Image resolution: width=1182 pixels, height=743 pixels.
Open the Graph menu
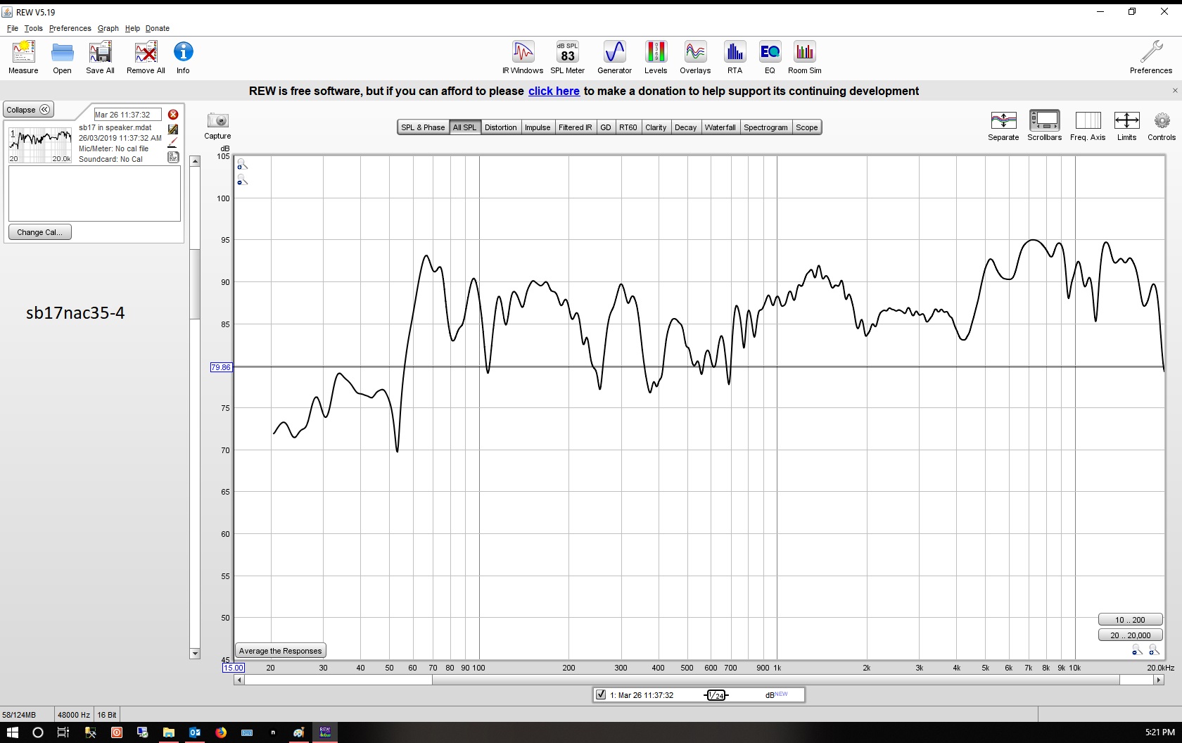(x=108, y=28)
